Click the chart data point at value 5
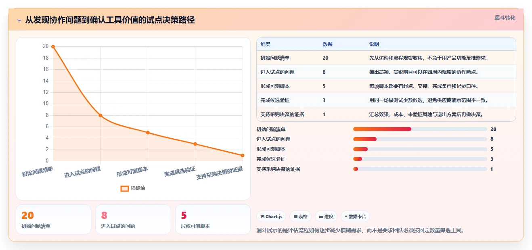The image size is (532, 250). click(148, 133)
